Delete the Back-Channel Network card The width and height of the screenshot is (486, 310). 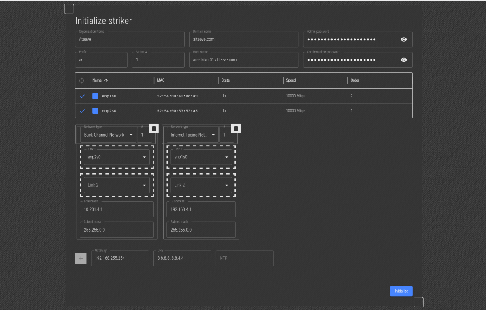click(154, 129)
